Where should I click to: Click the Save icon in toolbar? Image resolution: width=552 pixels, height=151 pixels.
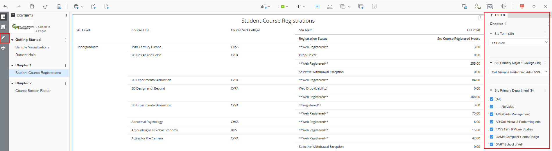coord(32,6)
